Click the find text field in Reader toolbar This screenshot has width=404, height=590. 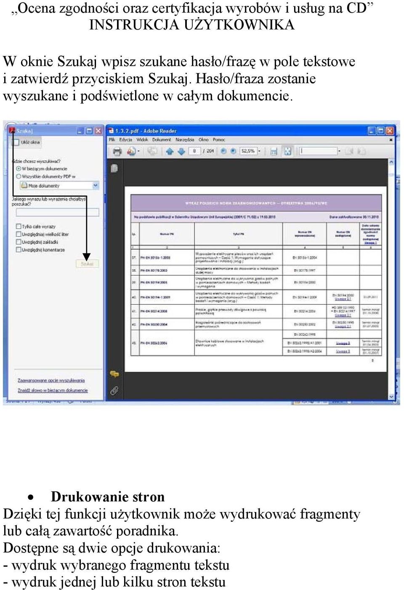[x=318, y=151]
